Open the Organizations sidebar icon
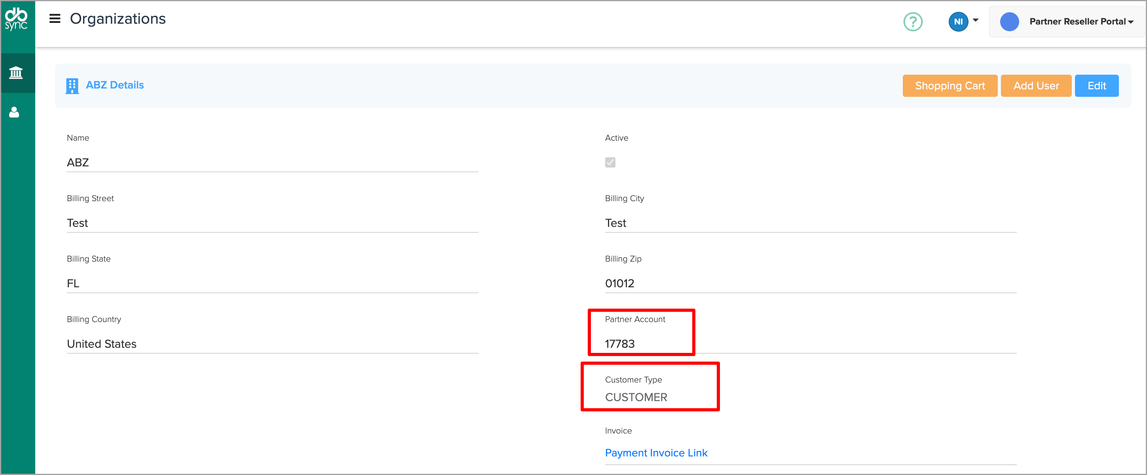 [x=16, y=72]
